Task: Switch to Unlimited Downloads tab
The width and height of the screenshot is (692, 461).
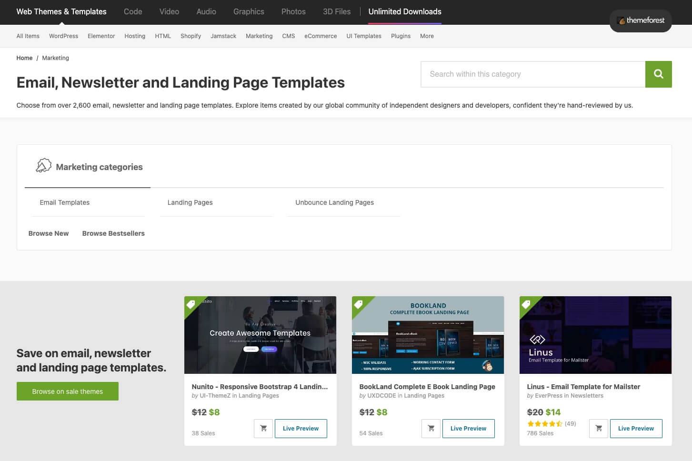Action: [x=404, y=12]
